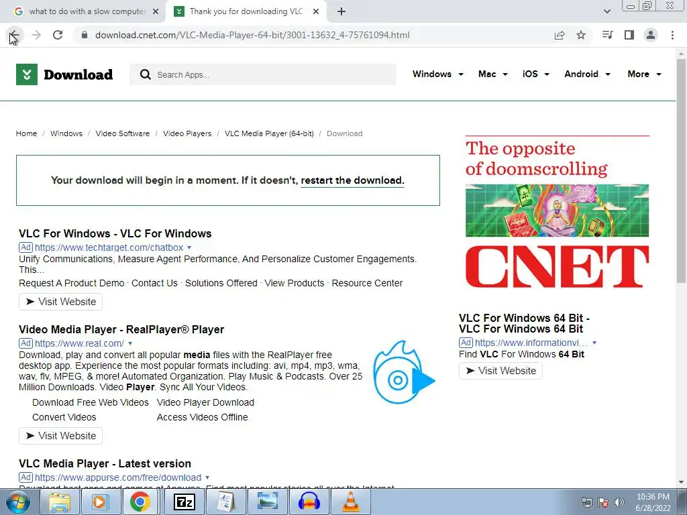Click the CNET doomscrolling banner ad
The width and height of the screenshot is (687, 515).
tap(557, 212)
